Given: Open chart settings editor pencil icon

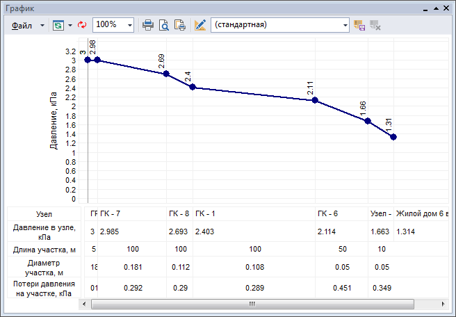Looking at the screenshot, I should pos(200,24).
